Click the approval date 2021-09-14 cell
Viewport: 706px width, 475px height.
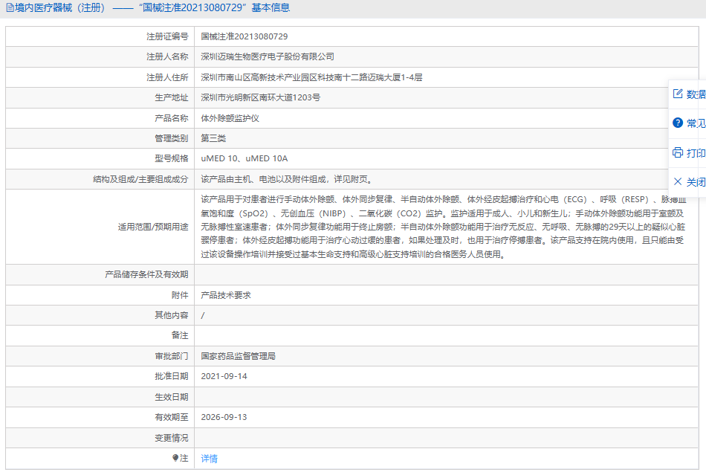point(224,377)
